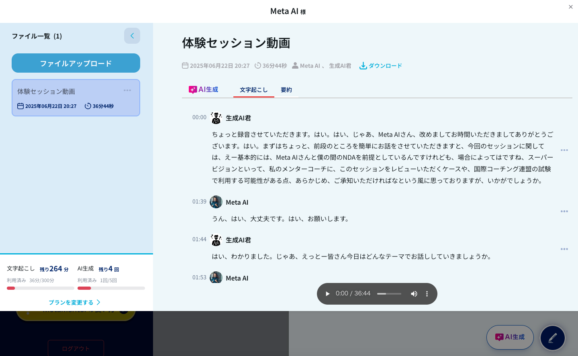Click the ファイルアップロード button
The width and height of the screenshot is (578, 356).
[x=76, y=63]
